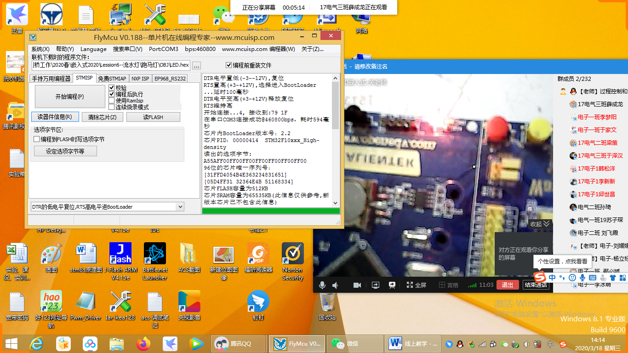
Task: Switch to the 免费STMIAP tab
Action: pos(112,79)
